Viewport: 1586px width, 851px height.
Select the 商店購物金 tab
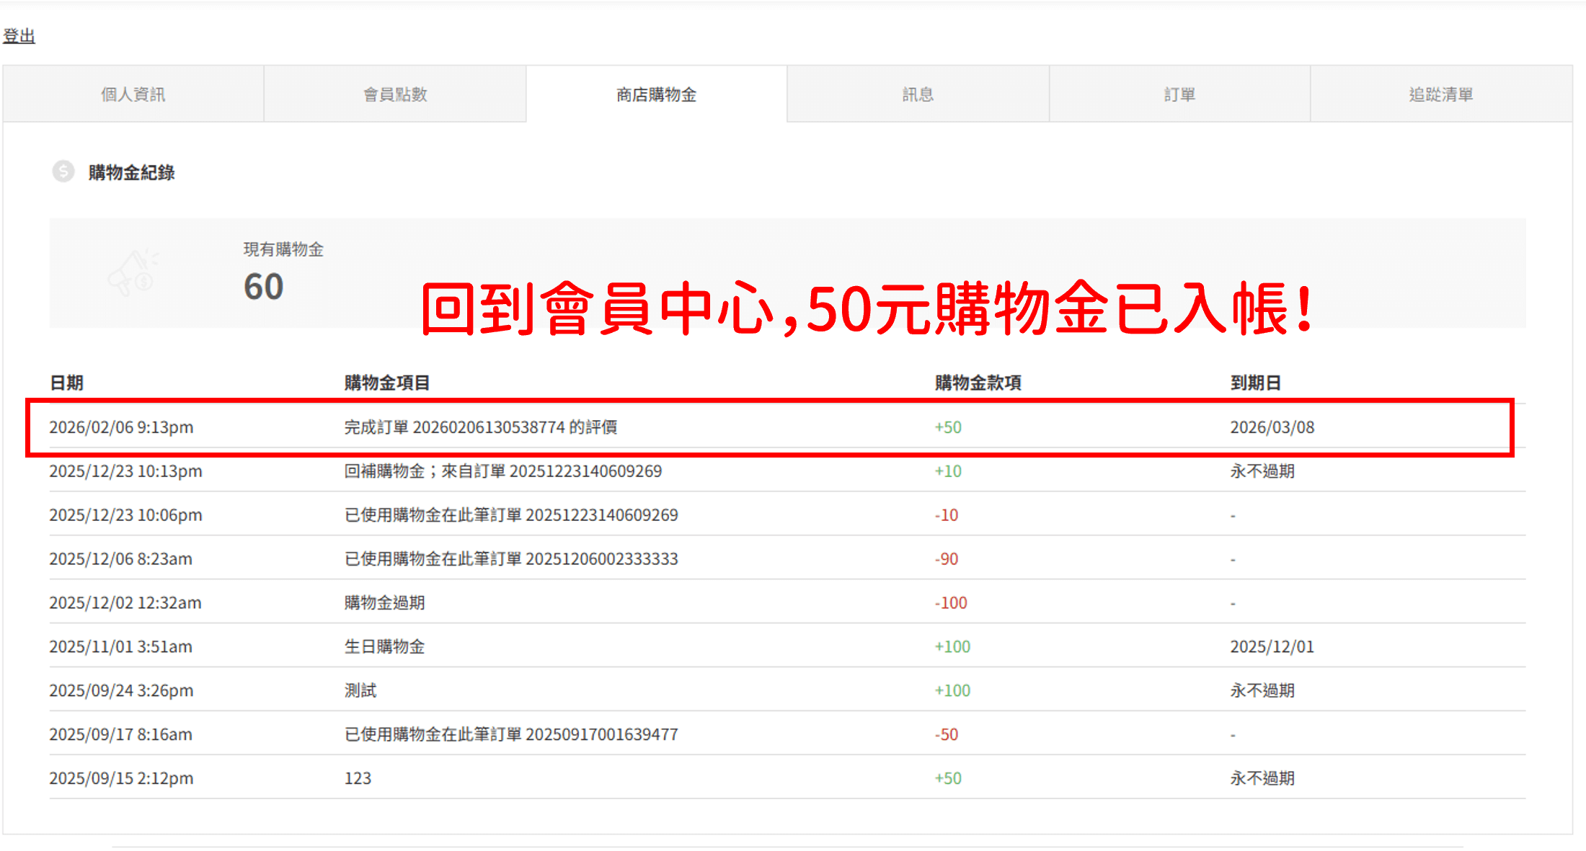point(656,94)
